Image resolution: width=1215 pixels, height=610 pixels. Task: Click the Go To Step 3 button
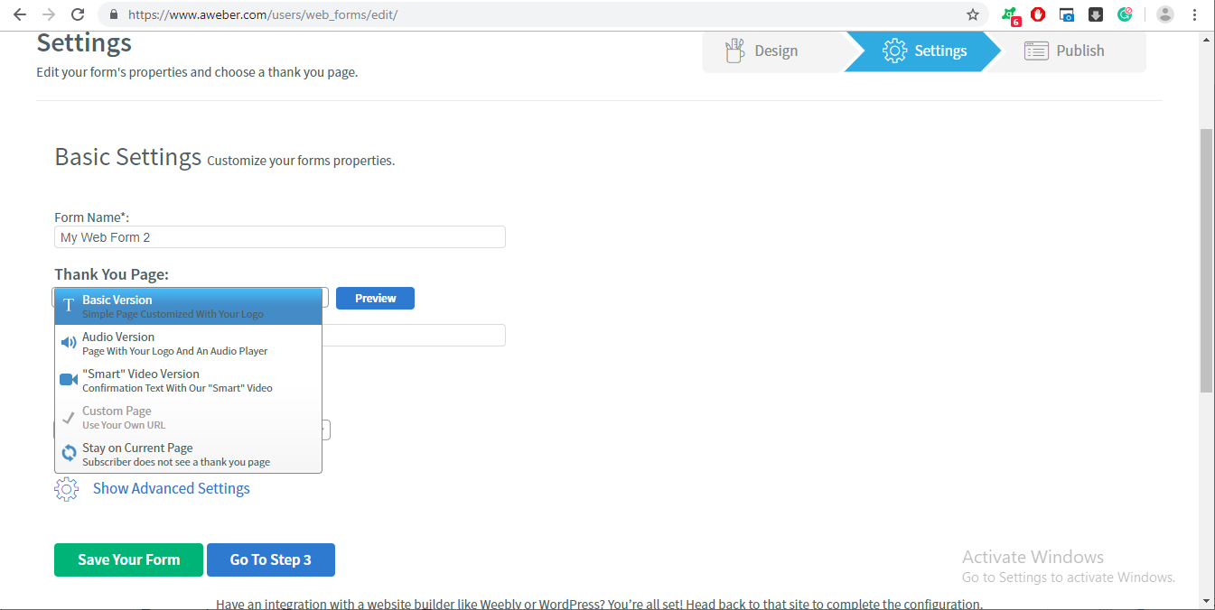pyautogui.click(x=271, y=559)
